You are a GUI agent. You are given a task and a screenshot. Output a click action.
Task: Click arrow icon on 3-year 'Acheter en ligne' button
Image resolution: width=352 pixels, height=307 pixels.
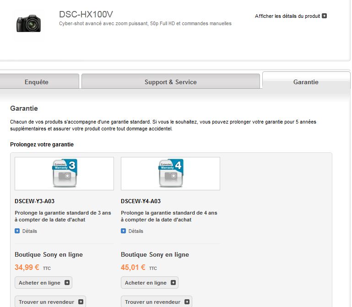(x=67, y=283)
